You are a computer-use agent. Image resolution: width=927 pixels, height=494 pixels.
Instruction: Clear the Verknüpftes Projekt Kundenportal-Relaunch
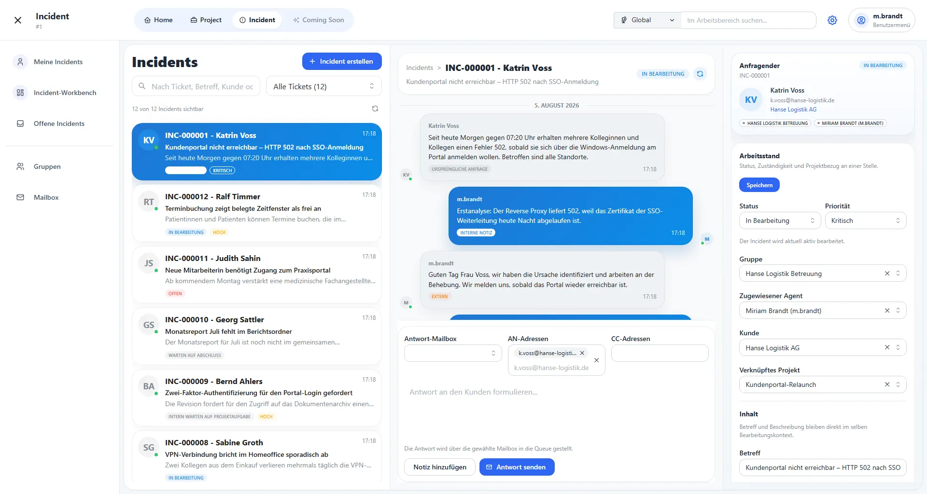coord(887,384)
